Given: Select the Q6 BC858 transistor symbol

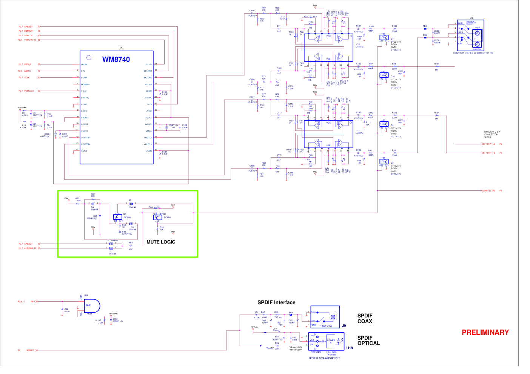Looking at the screenshot, I should [157, 217].
